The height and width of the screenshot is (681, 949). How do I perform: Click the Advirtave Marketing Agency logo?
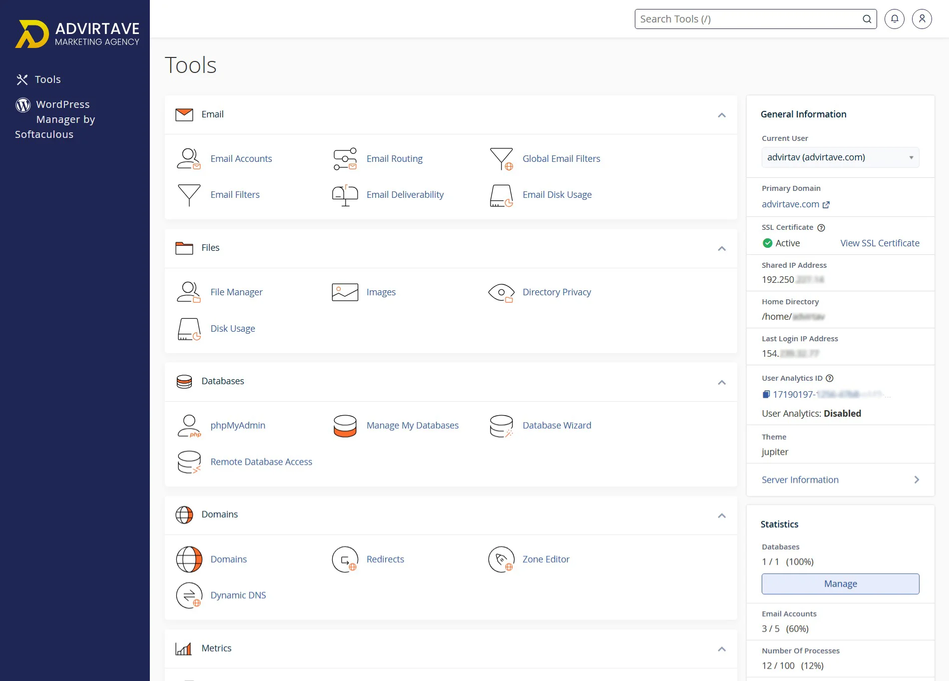pos(77,34)
